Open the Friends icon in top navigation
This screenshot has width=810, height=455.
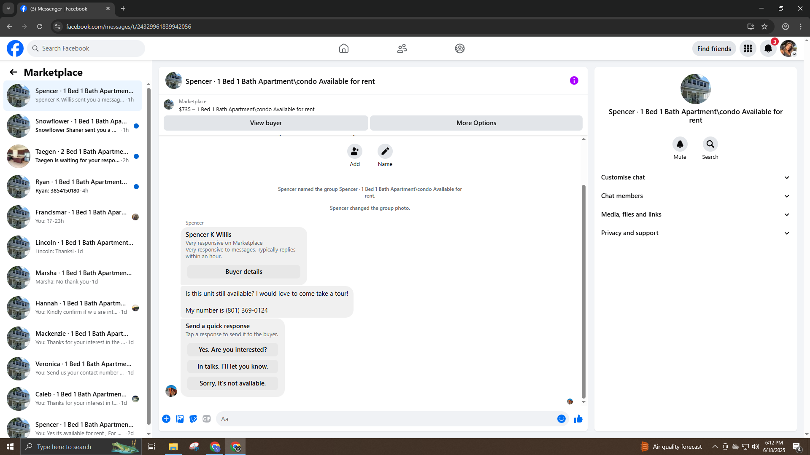pyautogui.click(x=402, y=48)
